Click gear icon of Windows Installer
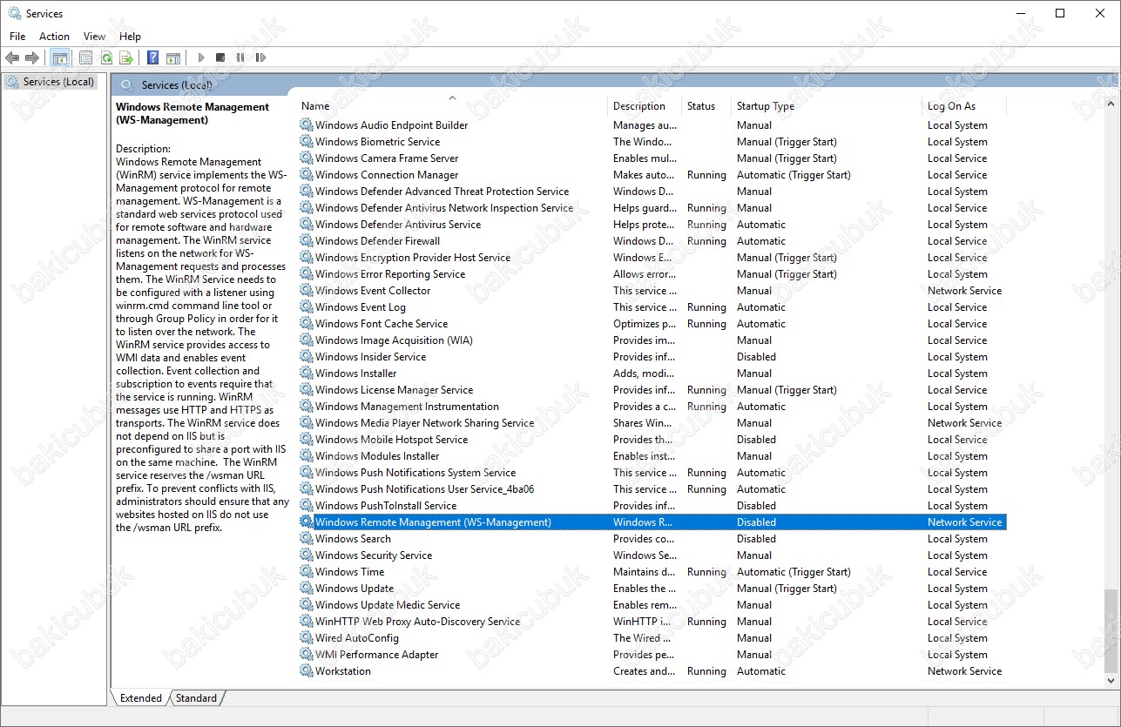 pyautogui.click(x=306, y=374)
